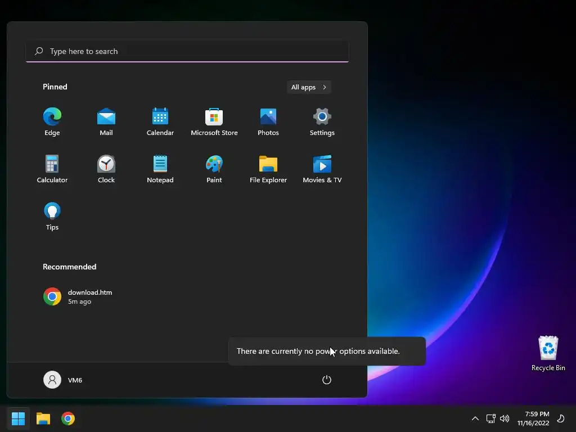Open the VM6 user account menu

[x=63, y=380]
